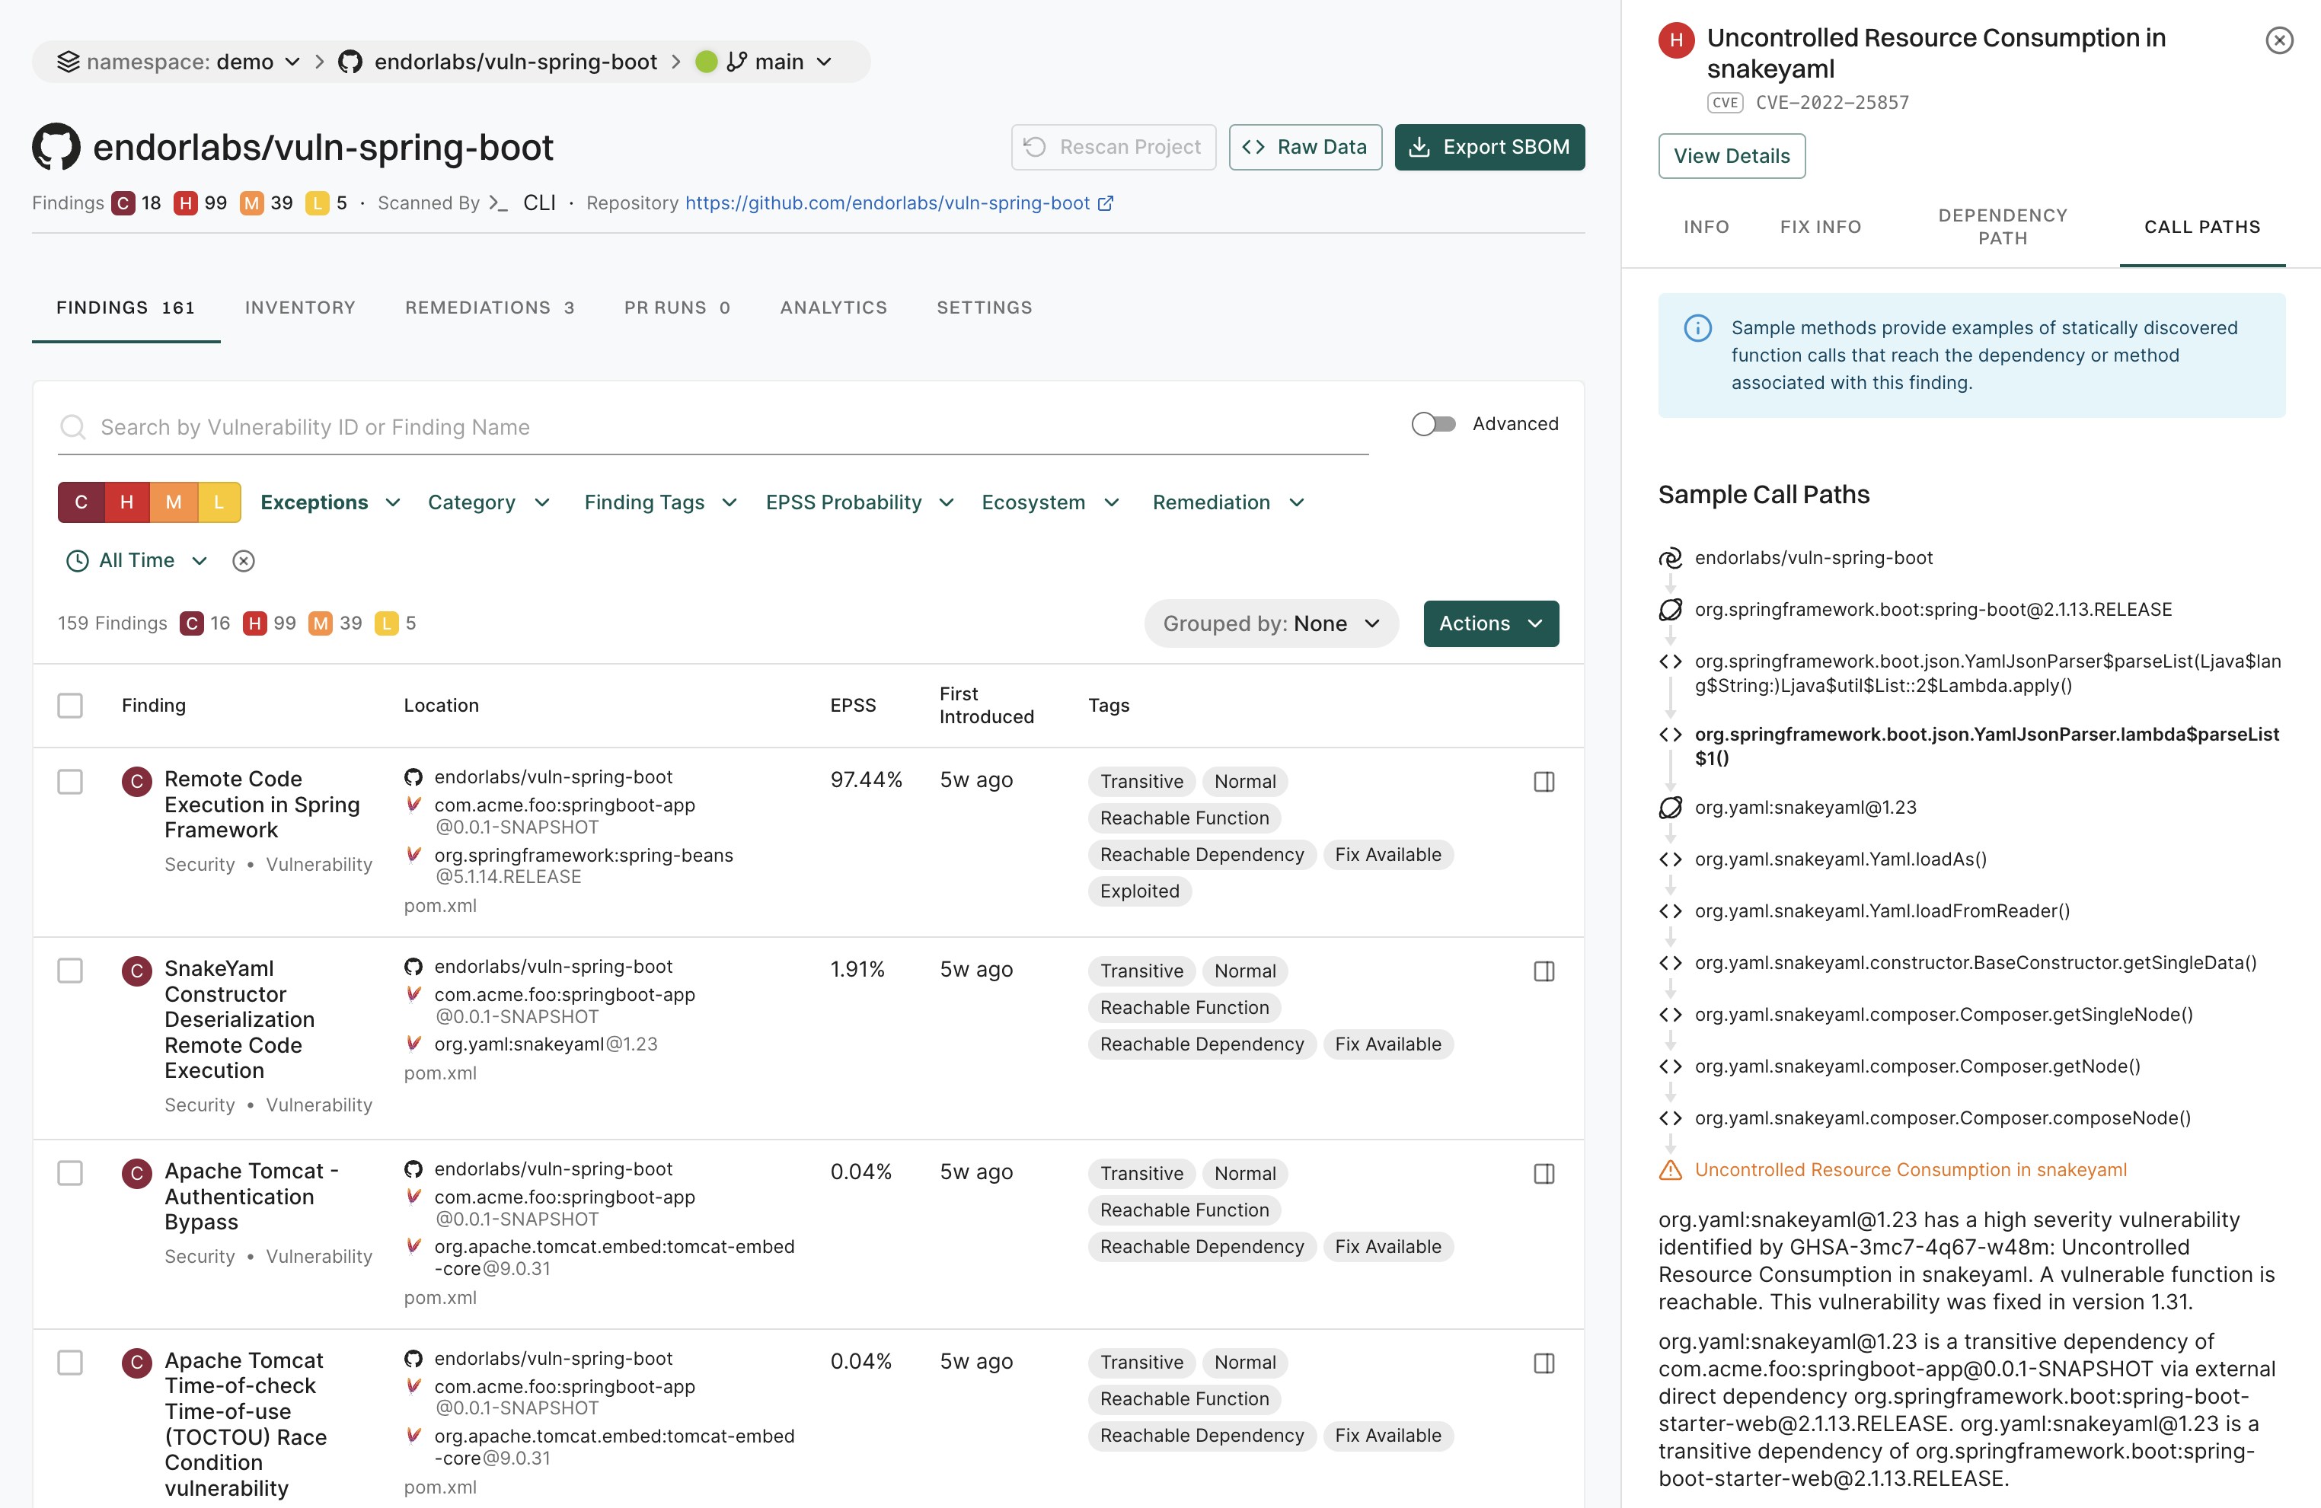Screen dimensions: 2321x1508
Task: Click the GitHub logo beside project title
Action: (56, 147)
